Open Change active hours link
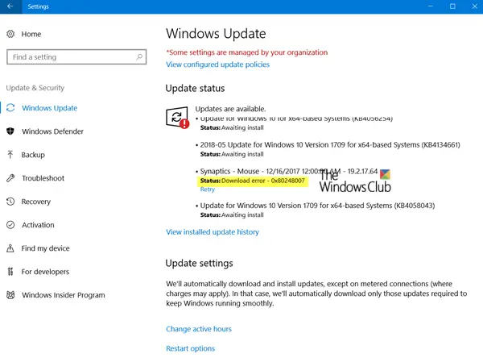This screenshot has height=358, width=483. (x=199, y=329)
